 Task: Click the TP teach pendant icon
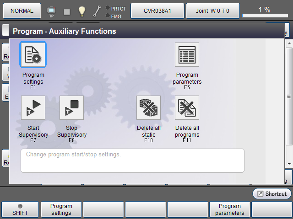51,11
